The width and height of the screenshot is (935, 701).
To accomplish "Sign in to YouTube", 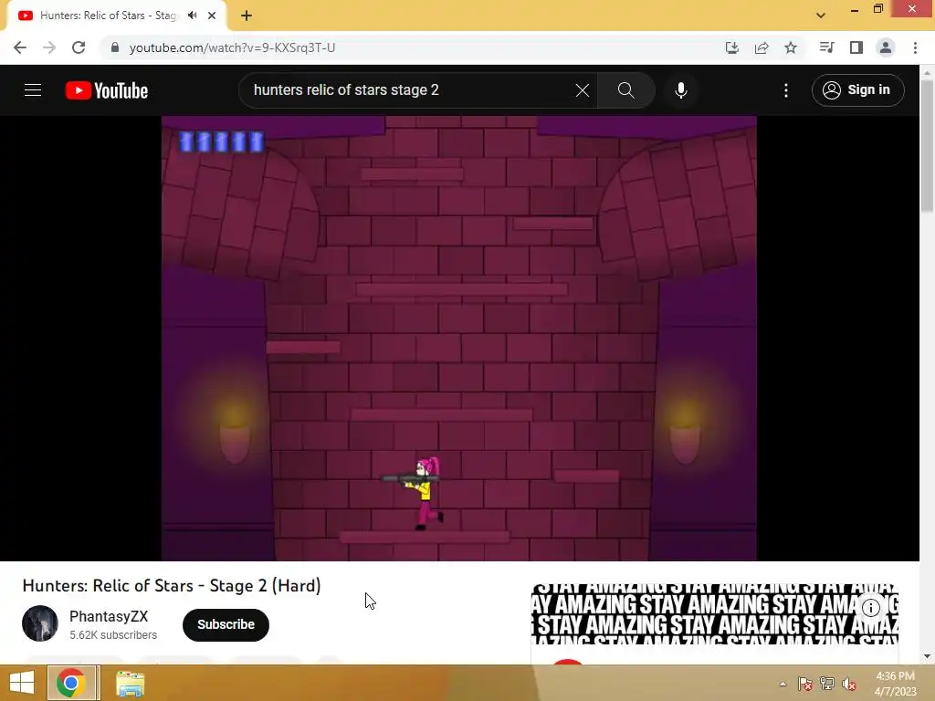I will 857,90.
